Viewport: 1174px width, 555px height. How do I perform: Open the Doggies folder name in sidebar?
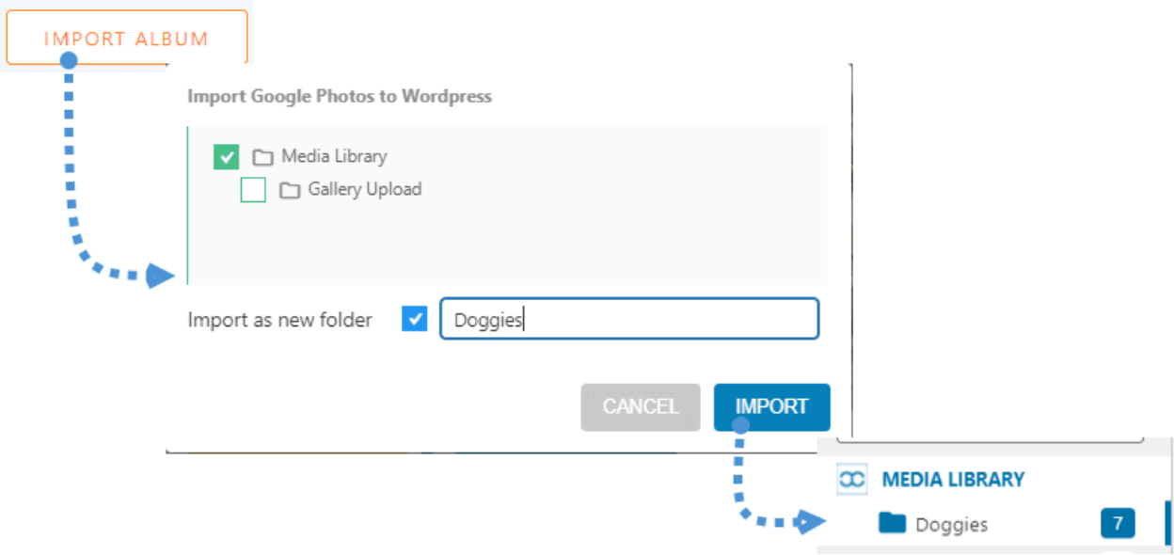[951, 525]
